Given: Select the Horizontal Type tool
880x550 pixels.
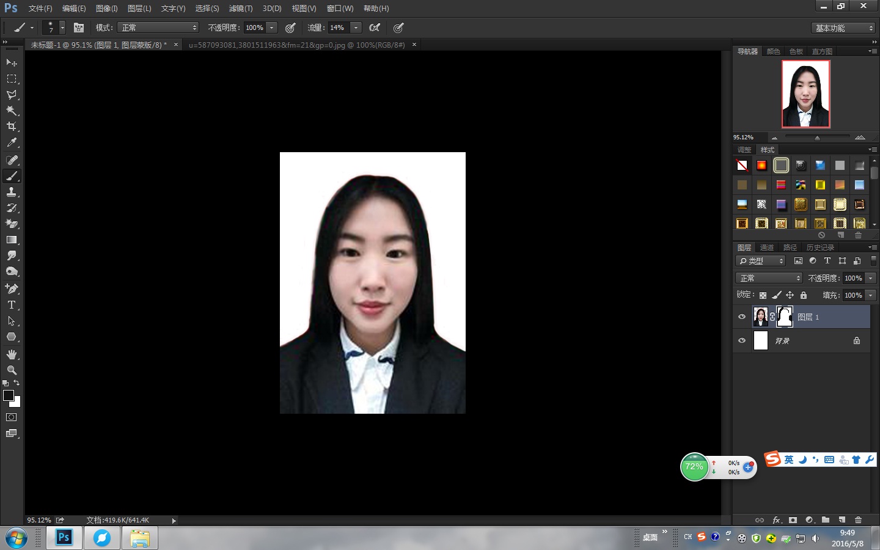Looking at the screenshot, I should click(12, 304).
